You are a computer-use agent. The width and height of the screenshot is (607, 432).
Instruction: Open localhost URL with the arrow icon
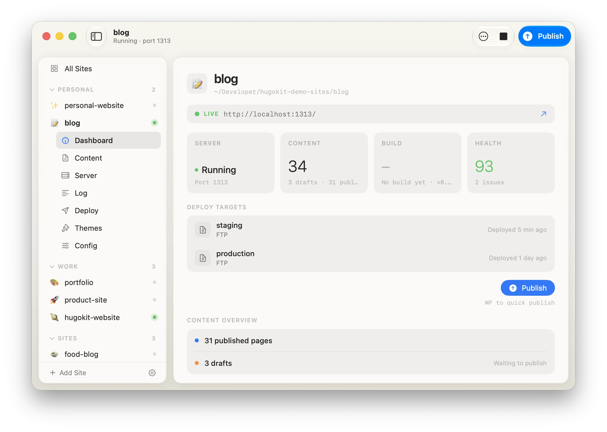coord(543,114)
